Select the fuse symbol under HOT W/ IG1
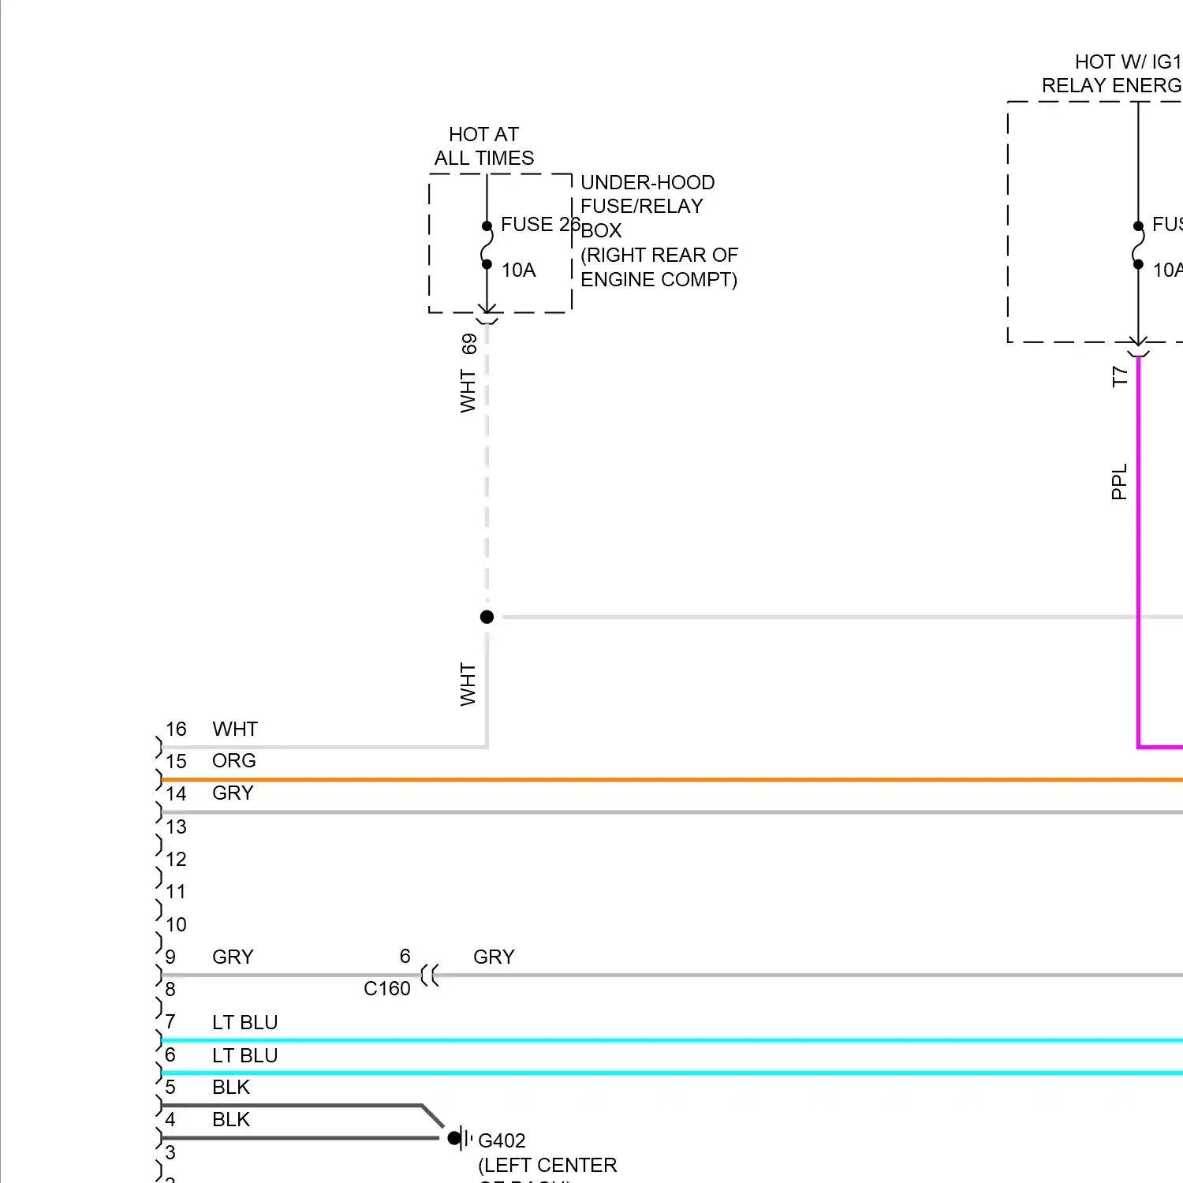 pos(1138,244)
